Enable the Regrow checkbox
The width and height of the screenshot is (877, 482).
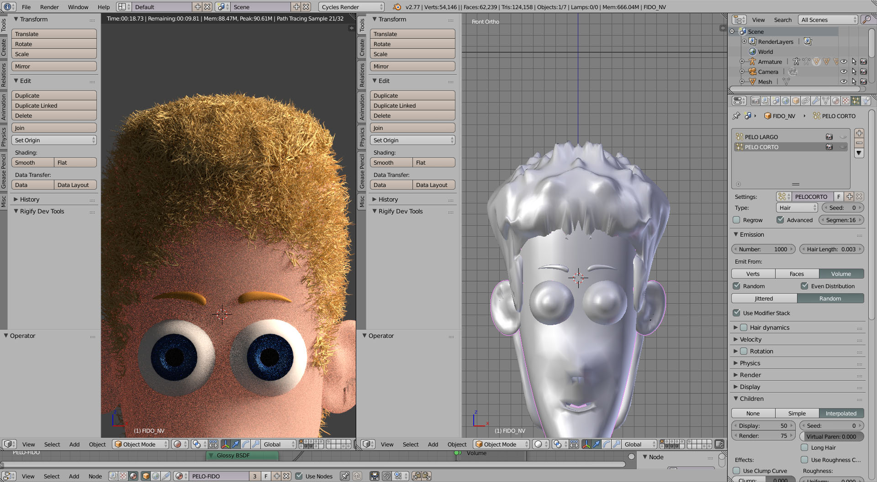(x=736, y=220)
